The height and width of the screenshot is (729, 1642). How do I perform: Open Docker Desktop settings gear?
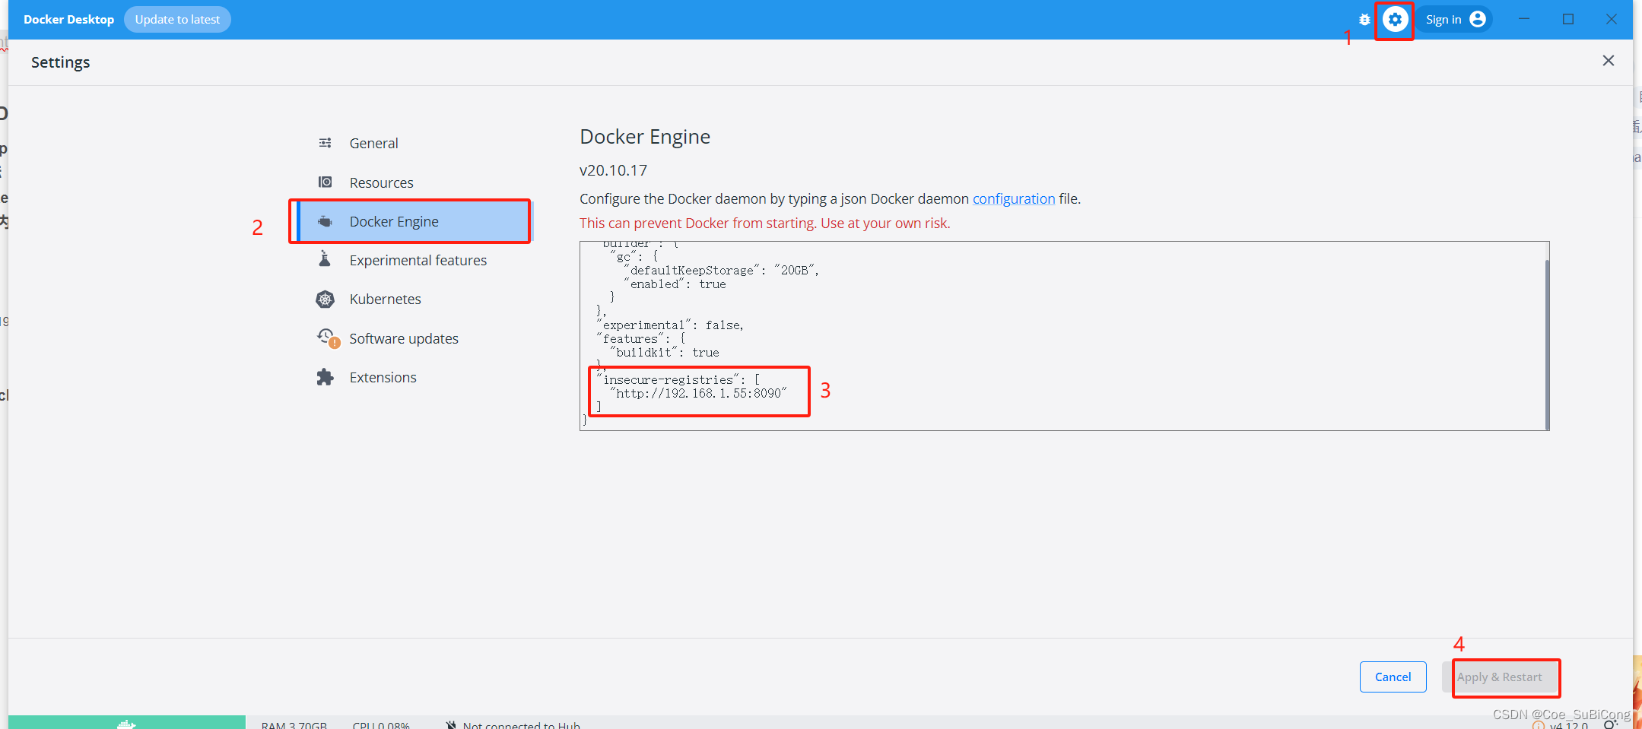point(1395,19)
